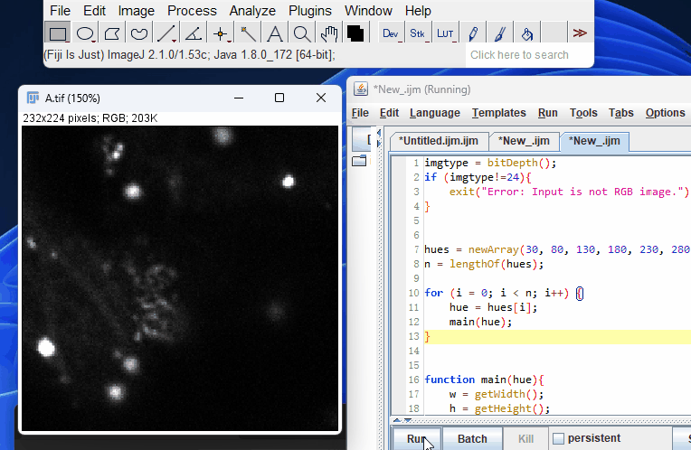Screen dimensions: 691x450
Task: Maximize the A.tif window
Action: coord(279,98)
